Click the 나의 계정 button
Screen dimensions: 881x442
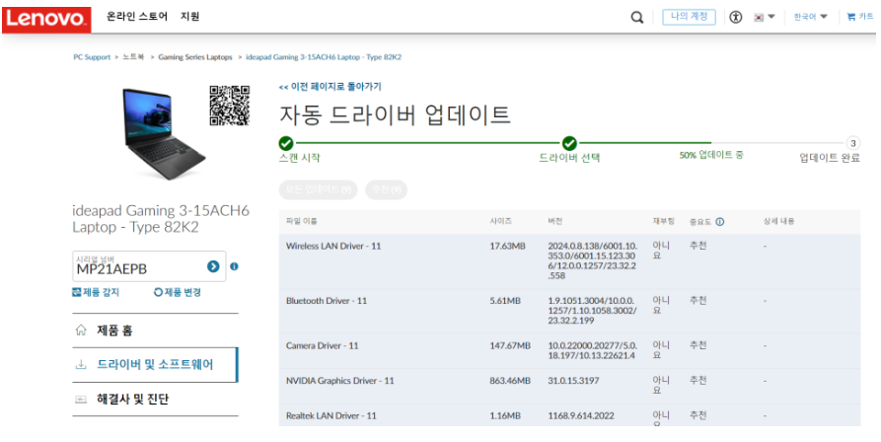(689, 17)
